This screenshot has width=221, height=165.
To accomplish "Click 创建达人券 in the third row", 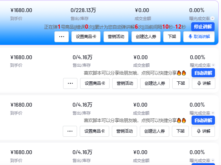I will [155, 131].
